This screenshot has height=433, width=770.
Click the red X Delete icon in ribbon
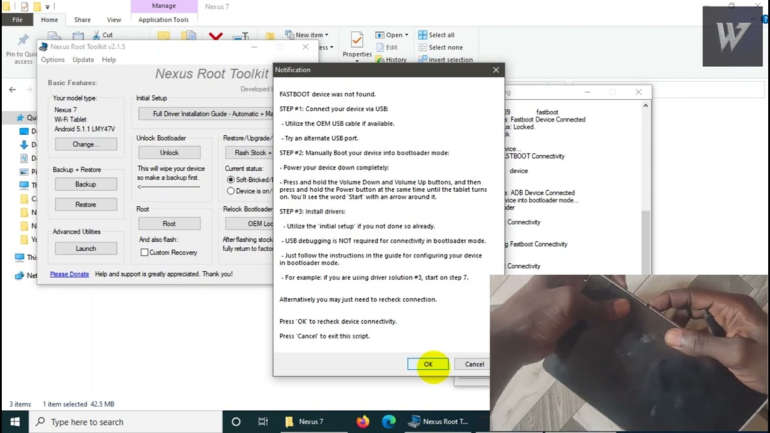point(215,37)
